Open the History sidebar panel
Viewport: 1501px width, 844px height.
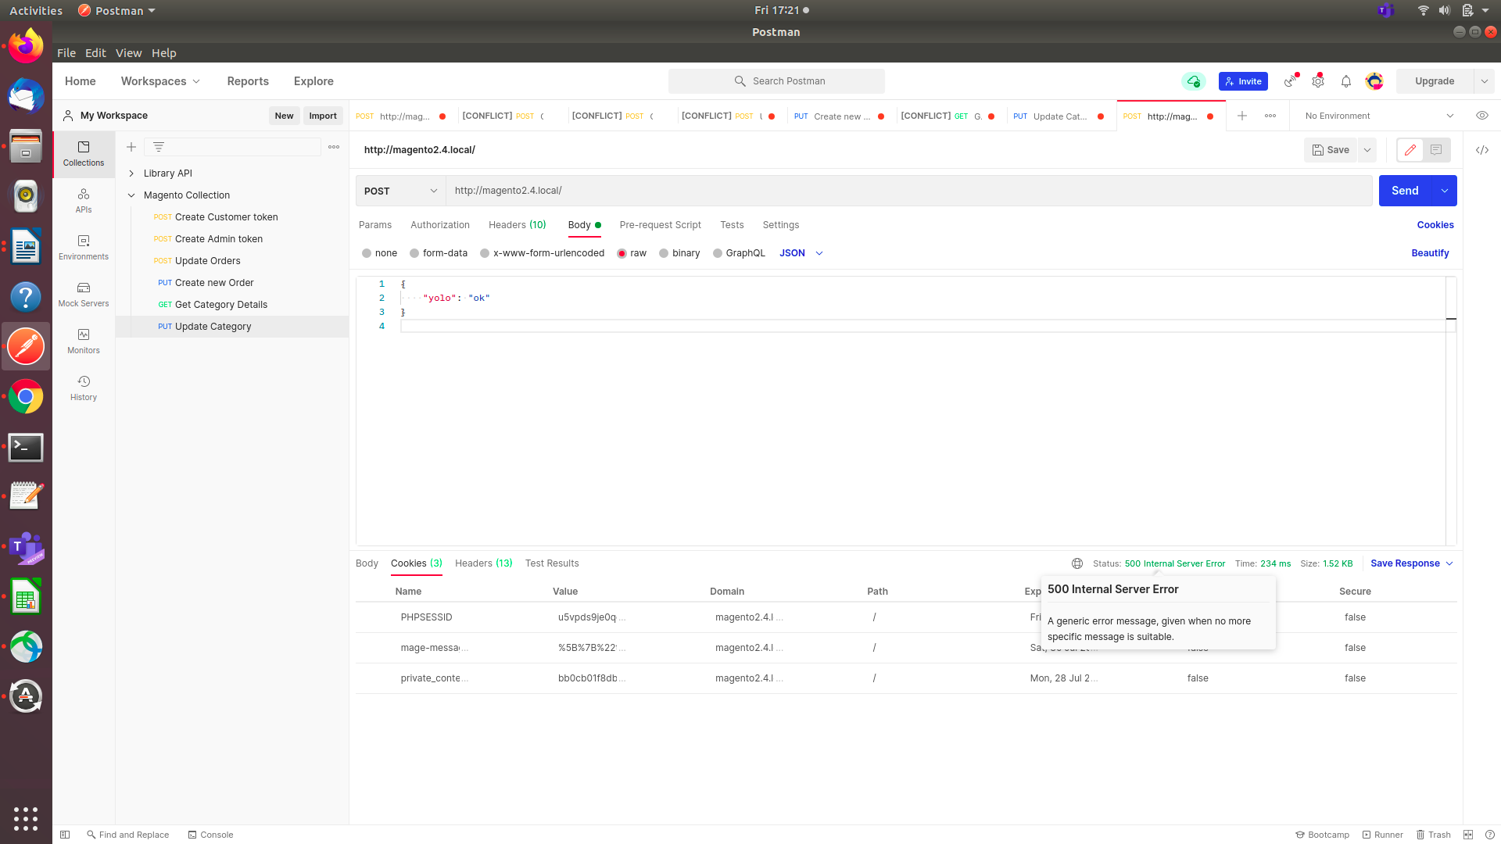coord(84,388)
